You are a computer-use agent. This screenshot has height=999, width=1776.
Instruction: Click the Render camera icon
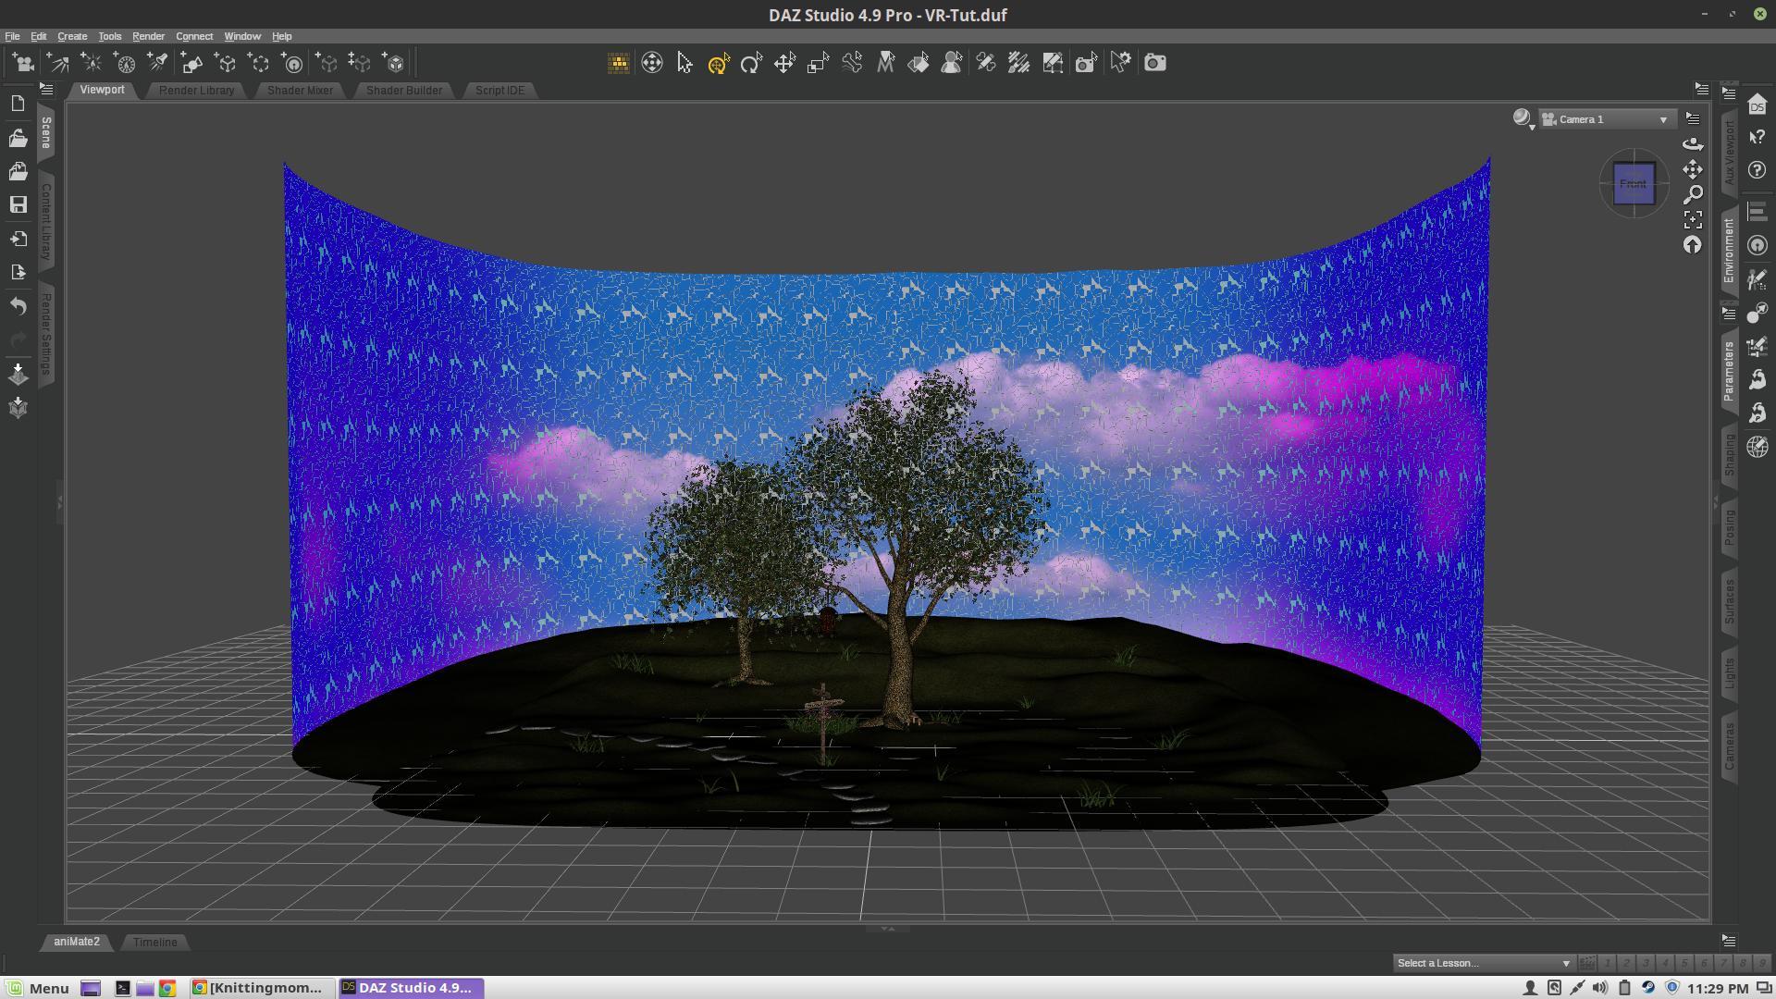(x=1154, y=63)
